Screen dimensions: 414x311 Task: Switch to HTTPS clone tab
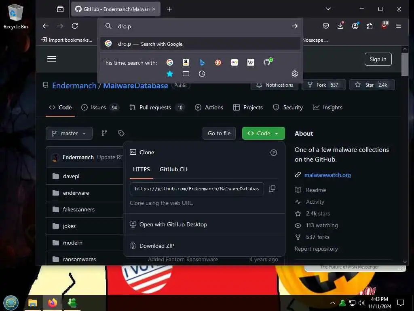[141, 170]
